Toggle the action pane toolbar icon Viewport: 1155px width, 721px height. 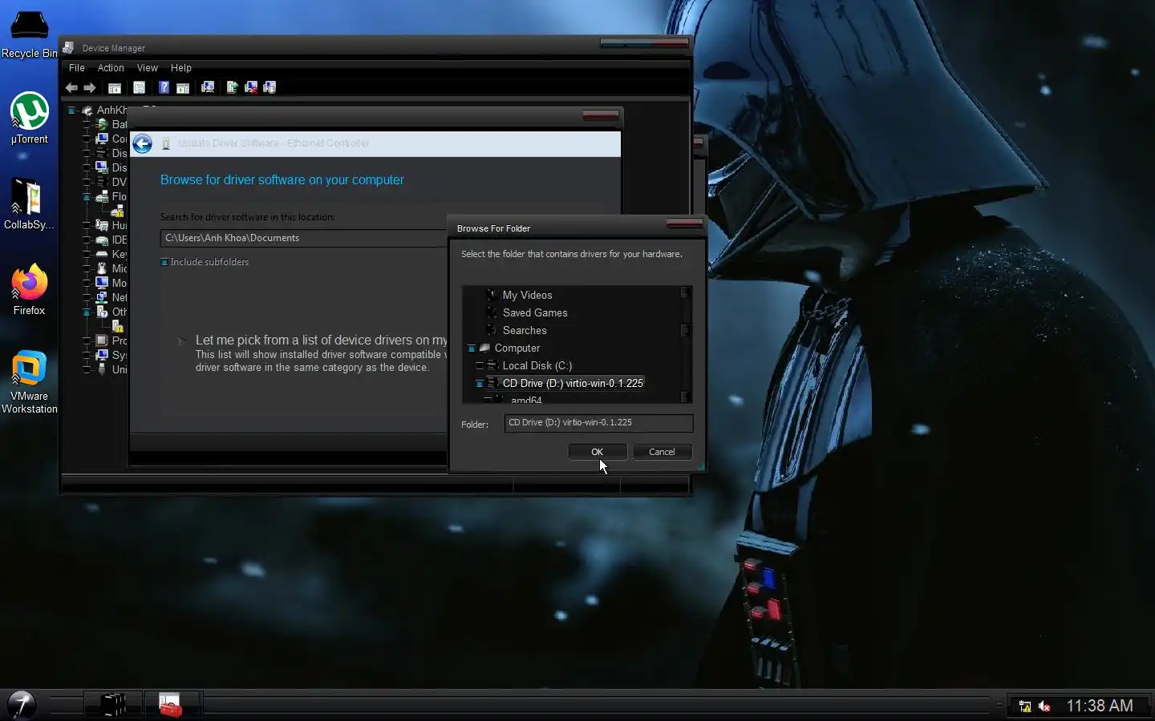tap(183, 87)
